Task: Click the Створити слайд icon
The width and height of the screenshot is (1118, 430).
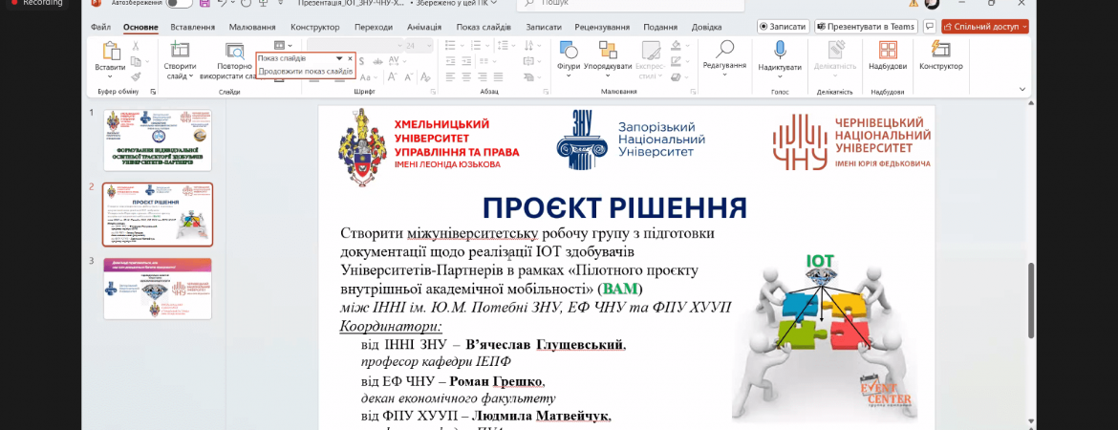Action: point(181,50)
